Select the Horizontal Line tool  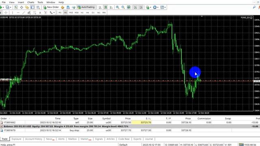pos(18,13)
